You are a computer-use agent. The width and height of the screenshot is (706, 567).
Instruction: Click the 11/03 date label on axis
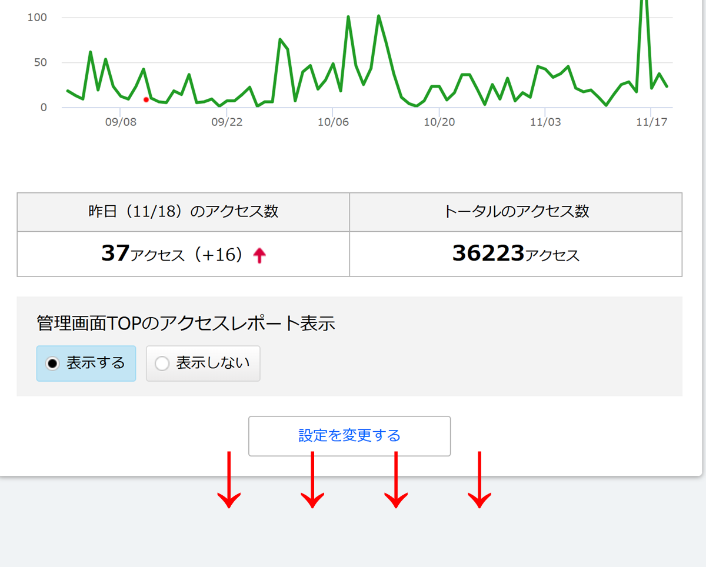[545, 122]
